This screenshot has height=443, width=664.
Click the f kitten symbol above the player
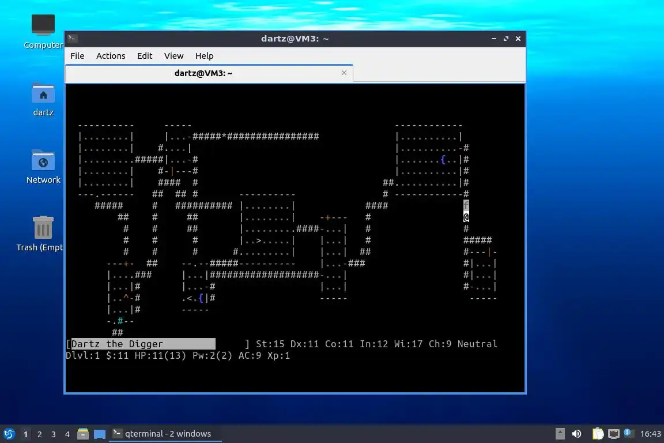point(466,205)
